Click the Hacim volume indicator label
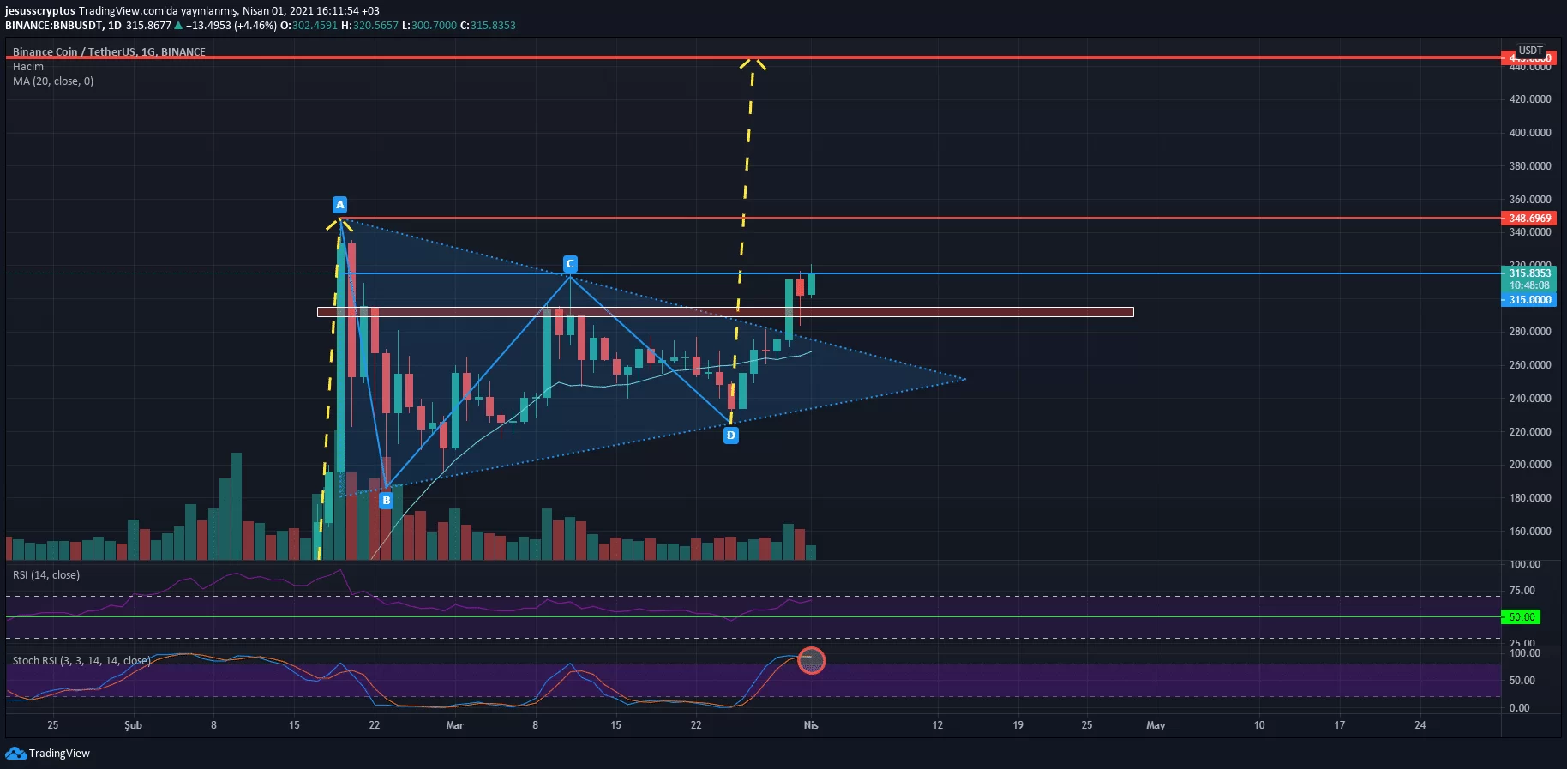This screenshot has height=769, width=1567. pos(28,67)
